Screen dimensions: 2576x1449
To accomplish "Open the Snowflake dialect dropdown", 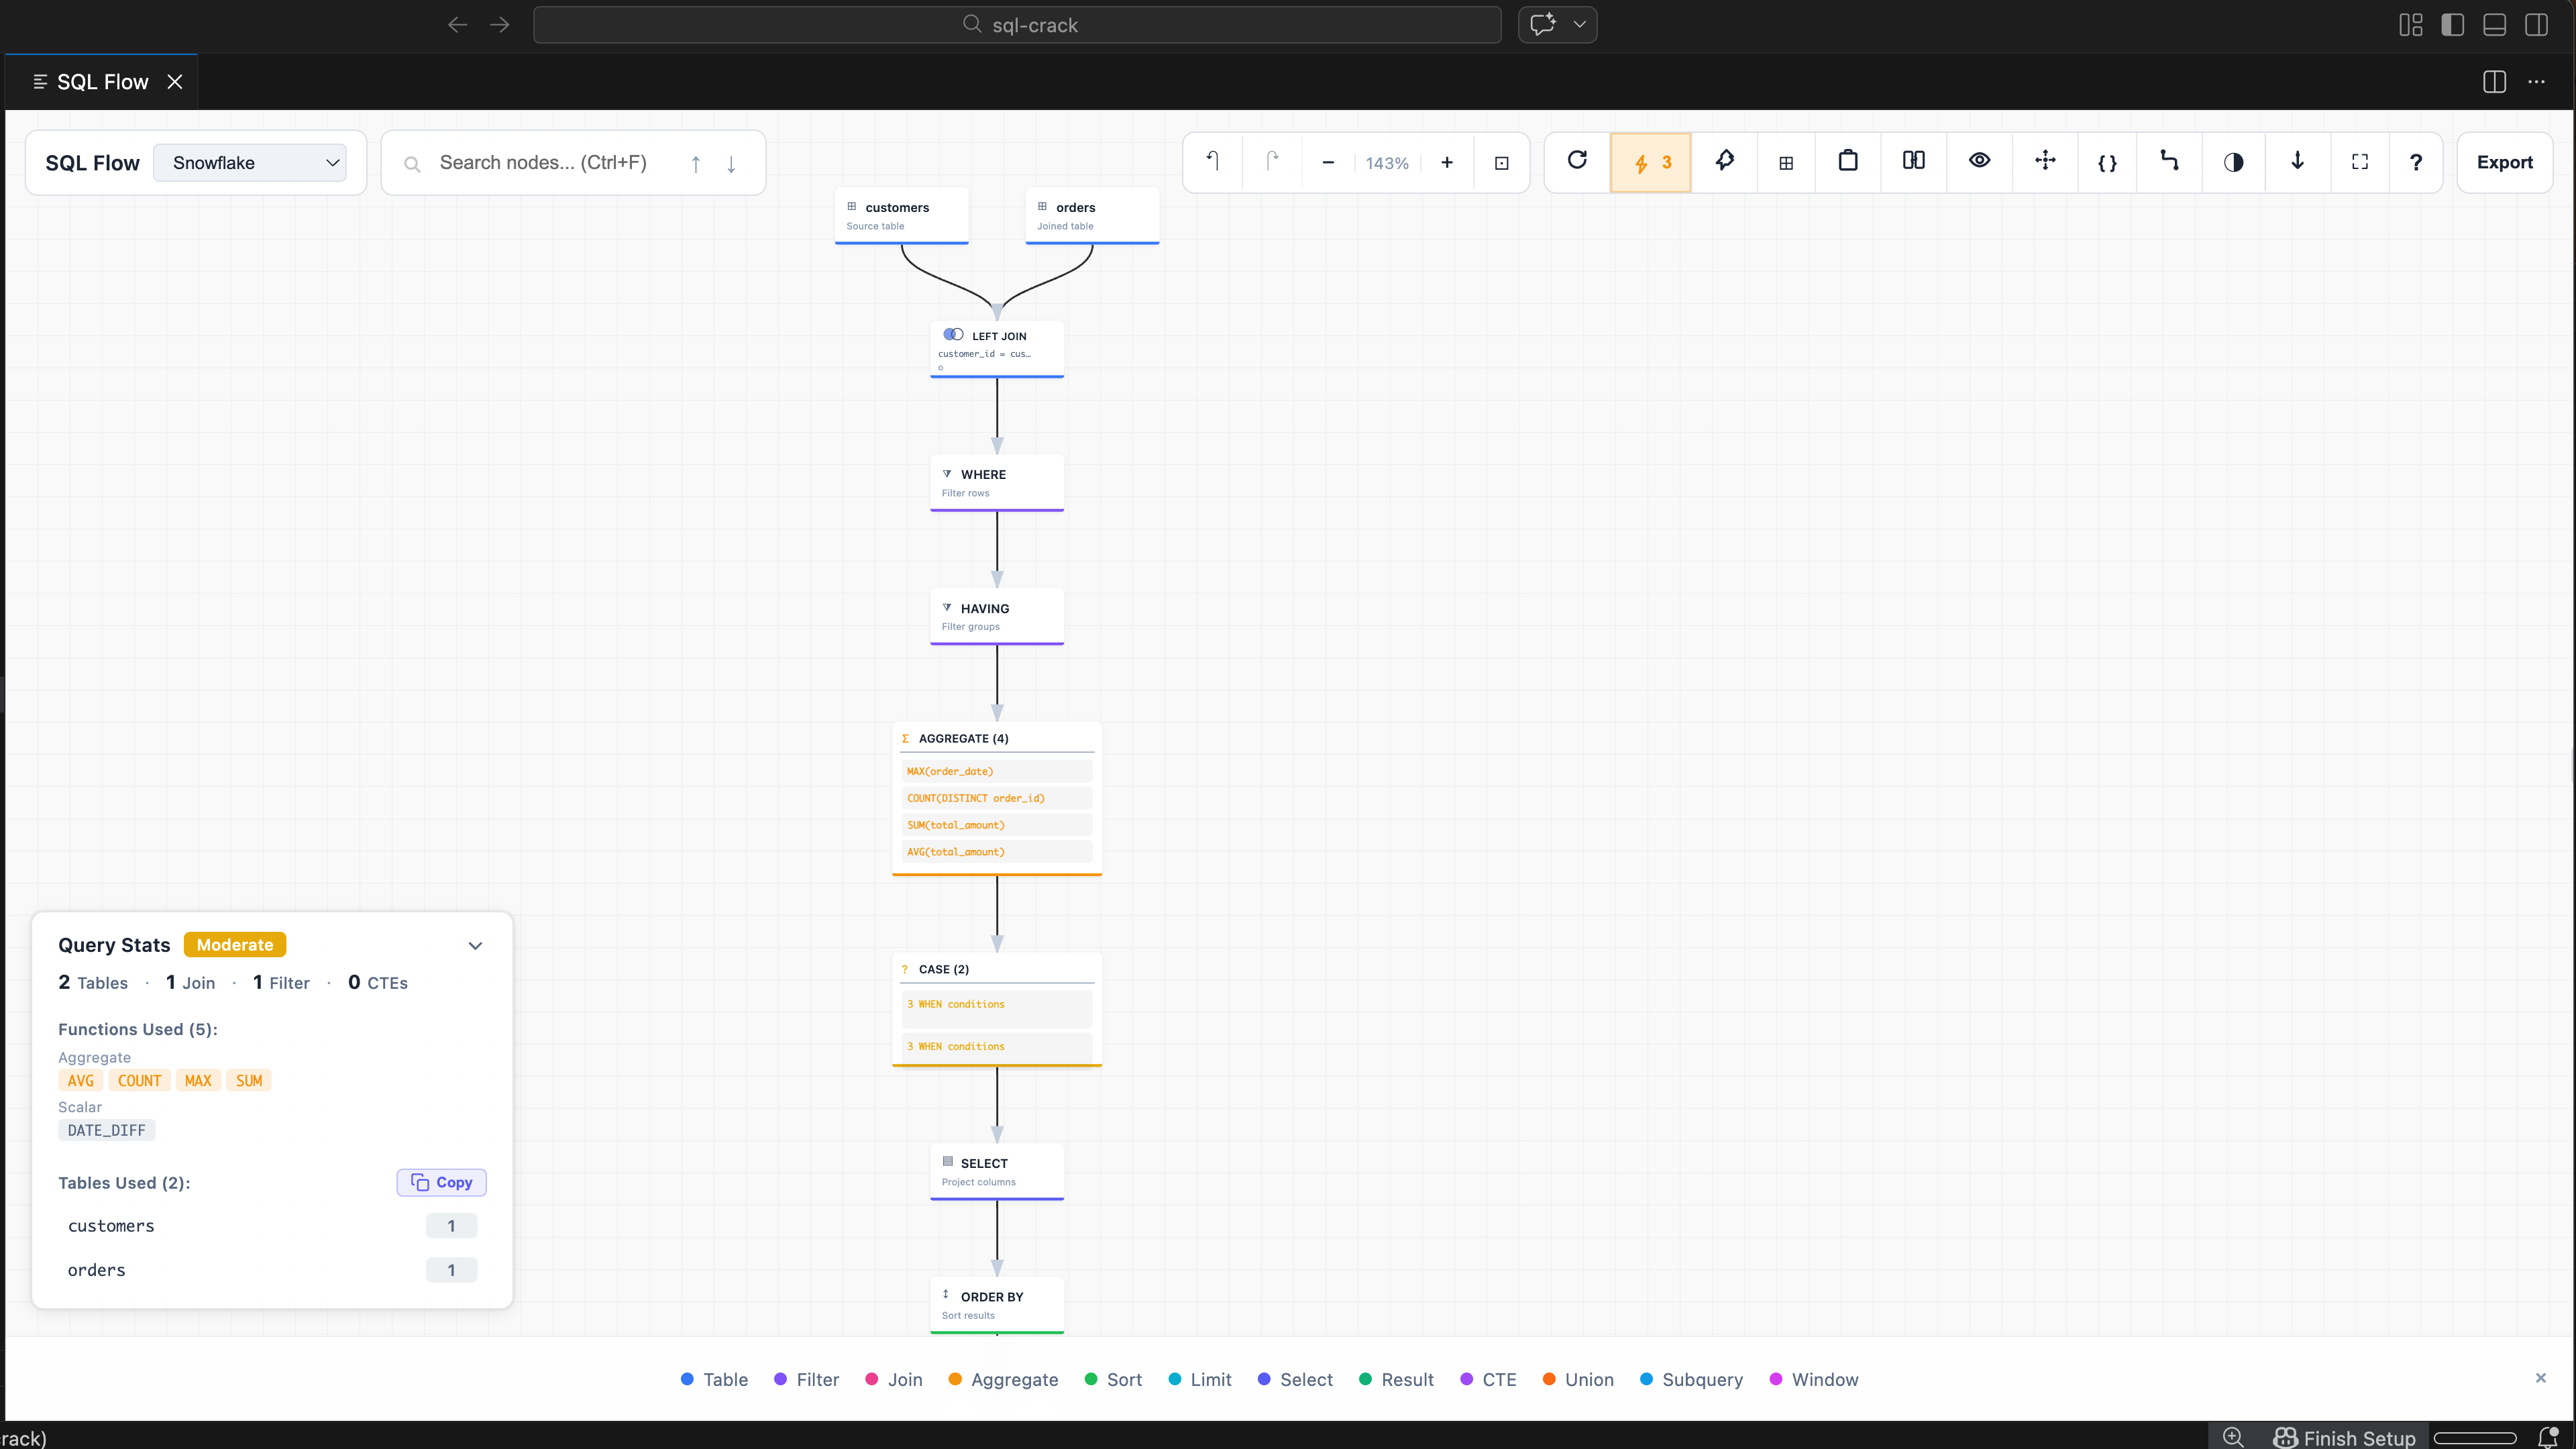I will click(250, 162).
